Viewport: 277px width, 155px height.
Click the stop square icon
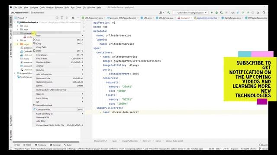click(x=226, y=12)
